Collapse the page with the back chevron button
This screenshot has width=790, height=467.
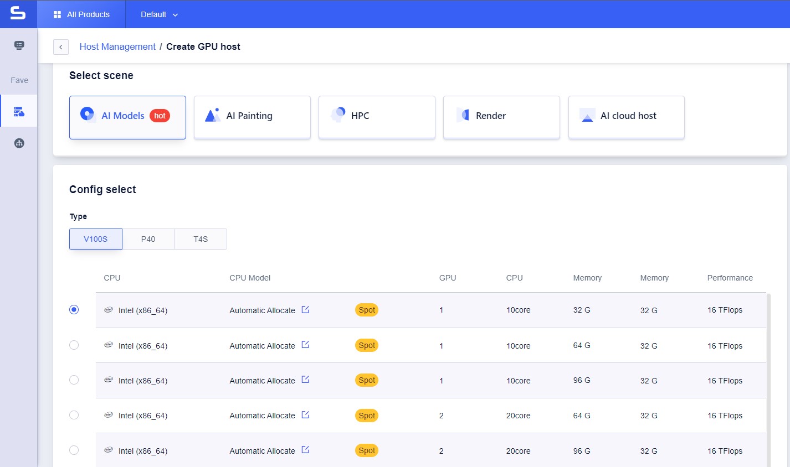point(61,46)
